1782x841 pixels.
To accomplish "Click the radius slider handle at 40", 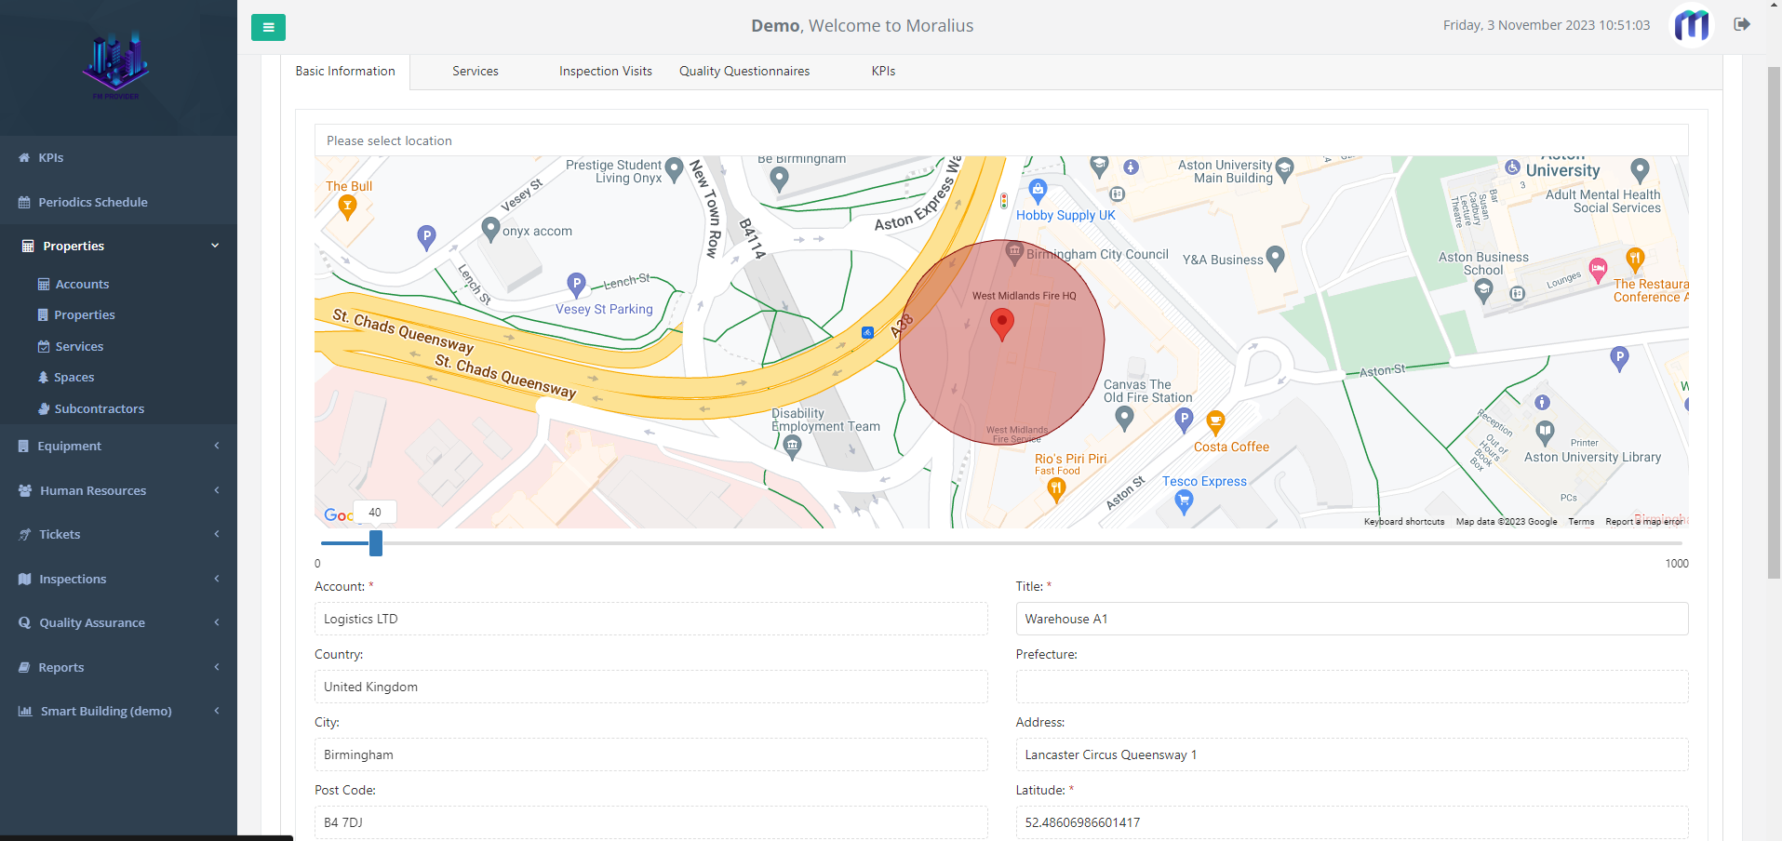I will 376,543.
